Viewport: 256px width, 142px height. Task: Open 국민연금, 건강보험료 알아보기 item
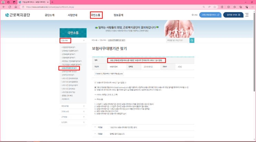72,61
